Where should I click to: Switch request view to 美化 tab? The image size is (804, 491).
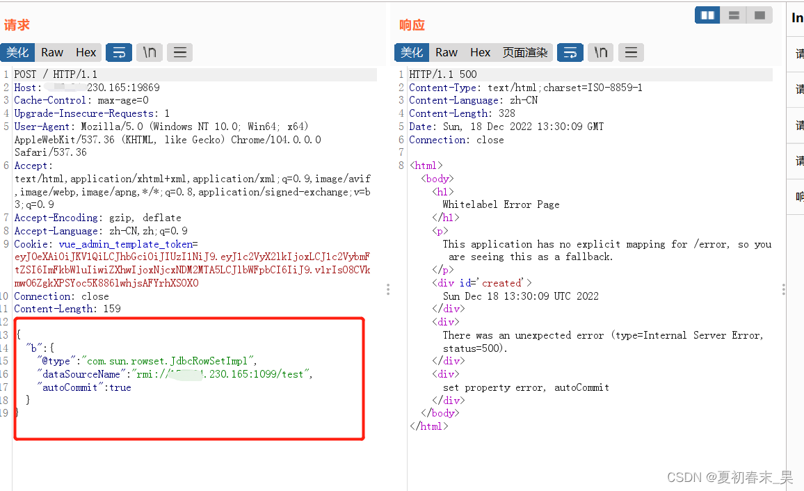17,52
